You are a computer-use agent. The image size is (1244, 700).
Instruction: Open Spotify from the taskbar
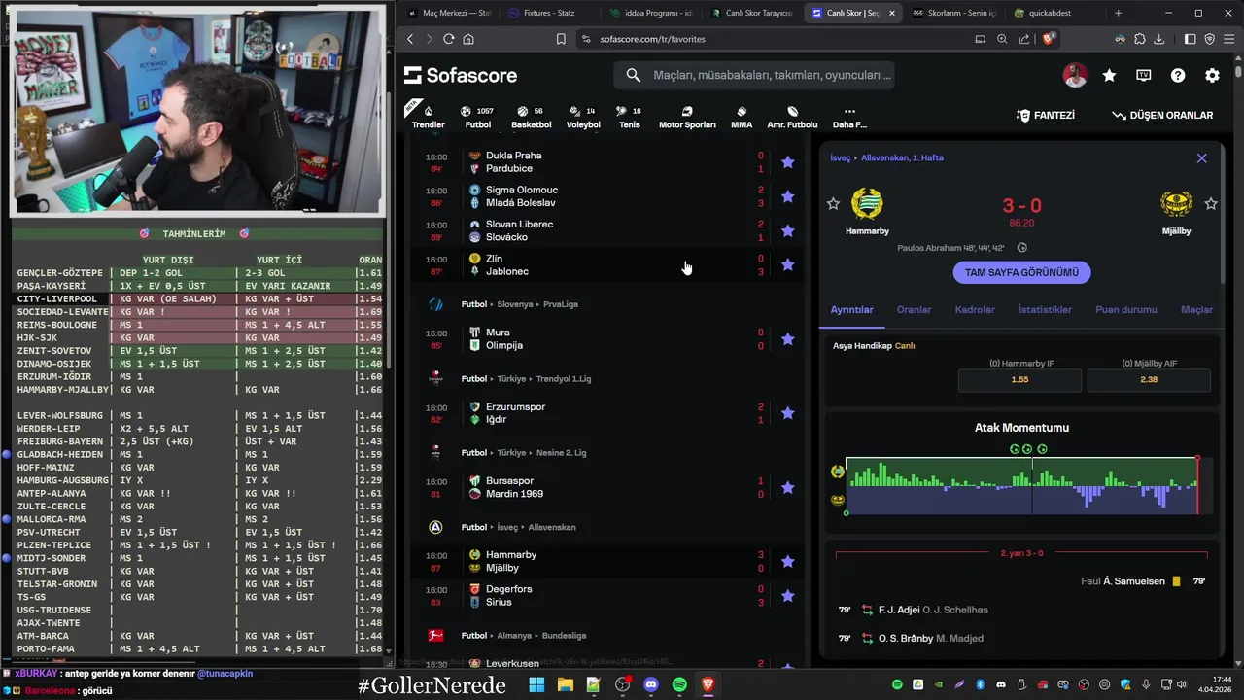pos(679,685)
